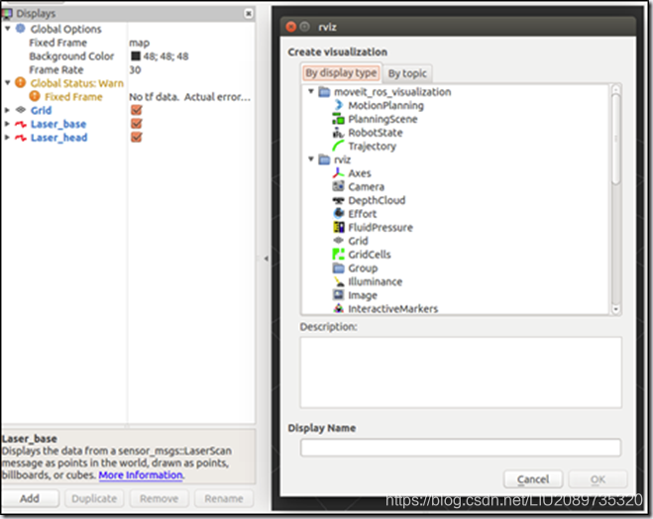Click the Grid icon in Displays panel

(x=21, y=110)
